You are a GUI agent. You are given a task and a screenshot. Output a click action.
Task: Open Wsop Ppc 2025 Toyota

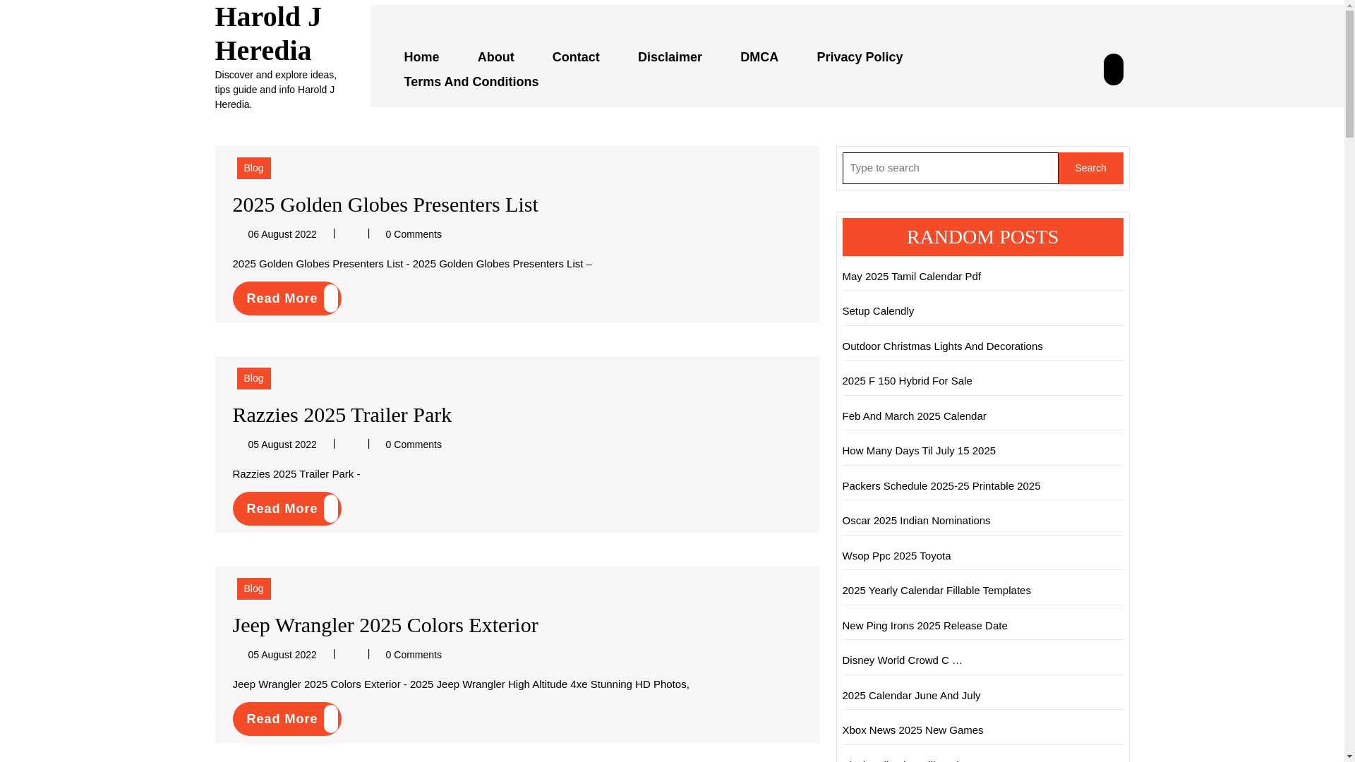tap(896, 556)
